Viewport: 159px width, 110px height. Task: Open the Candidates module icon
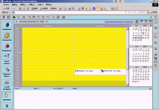coord(7,25)
